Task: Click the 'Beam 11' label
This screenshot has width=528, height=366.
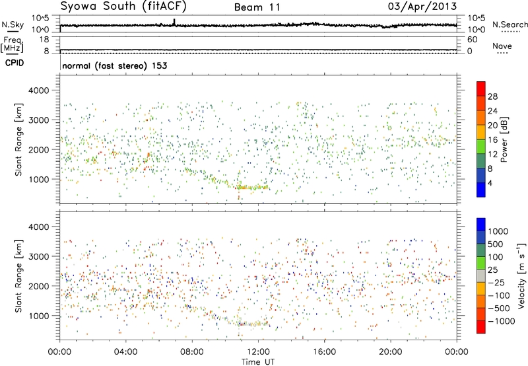Action: (257, 7)
